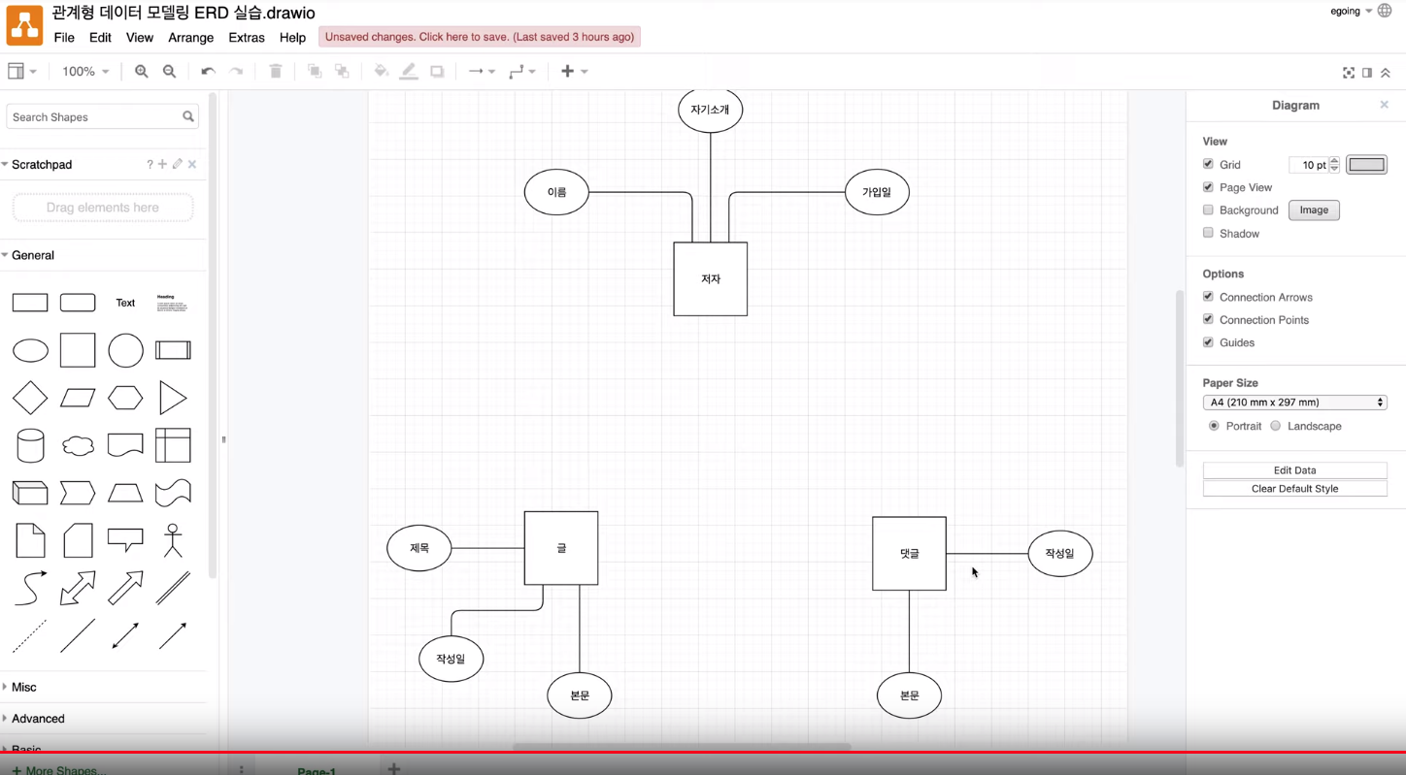
Task: Zoom out with the magnifier minus icon
Action: pyautogui.click(x=170, y=72)
